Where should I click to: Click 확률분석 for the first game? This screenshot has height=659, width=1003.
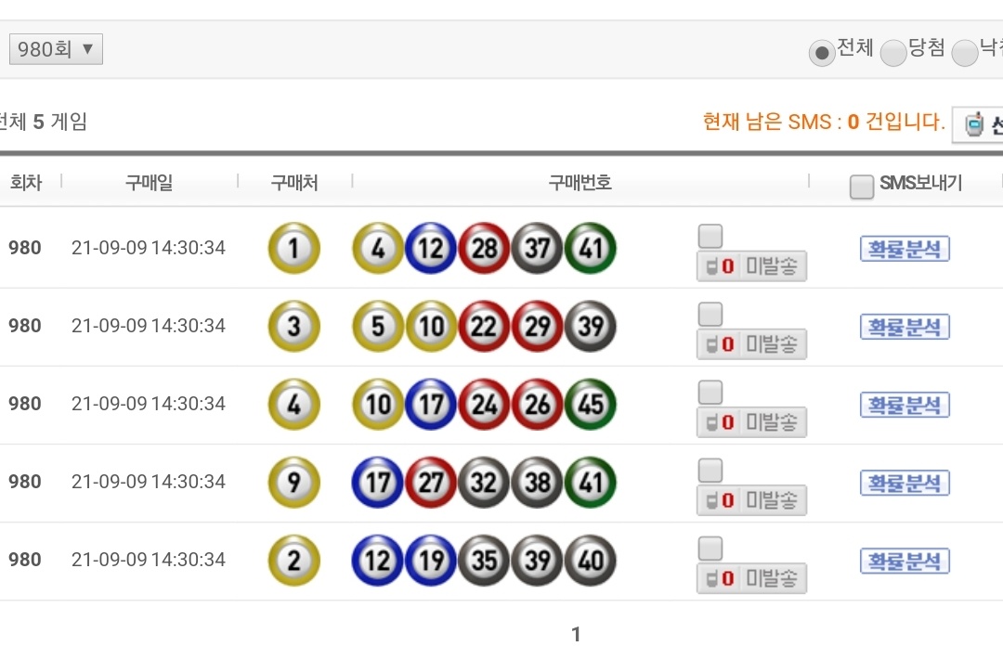pos(905,249)
